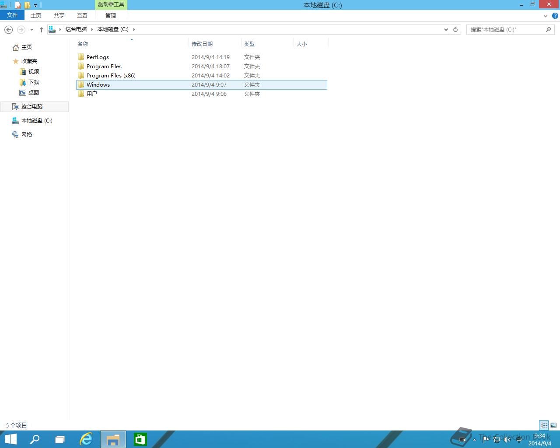Screen dimensions: 560x448
Task: Open the volume tray icon
Action: (507, 439)
